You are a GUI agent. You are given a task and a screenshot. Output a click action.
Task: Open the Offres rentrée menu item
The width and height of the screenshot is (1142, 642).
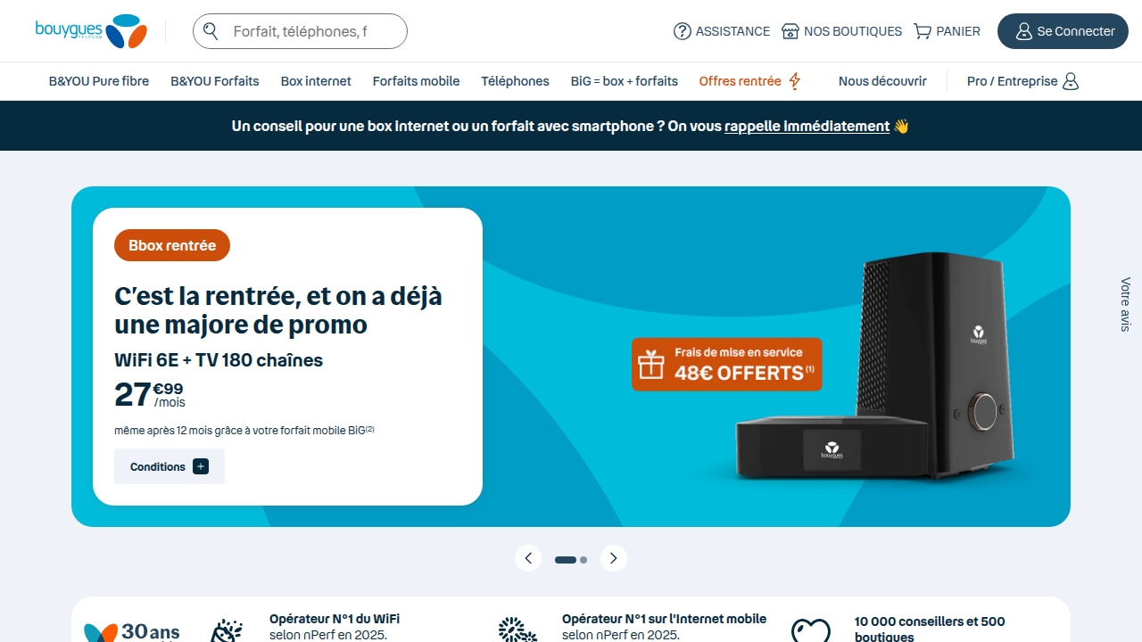[750, 81]
